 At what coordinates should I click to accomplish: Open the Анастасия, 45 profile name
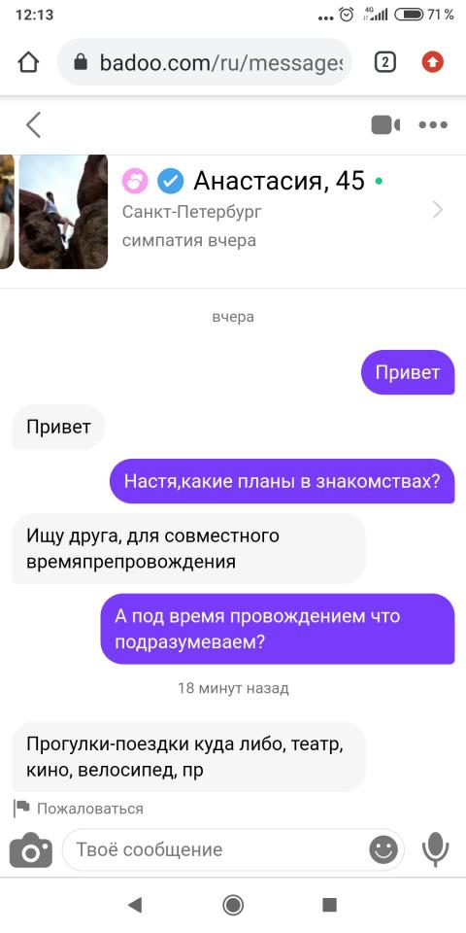tap(279, 181)
